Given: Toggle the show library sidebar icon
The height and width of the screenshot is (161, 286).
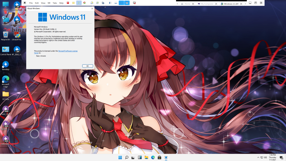Looking at the screenshot, I should click(110, 3).
